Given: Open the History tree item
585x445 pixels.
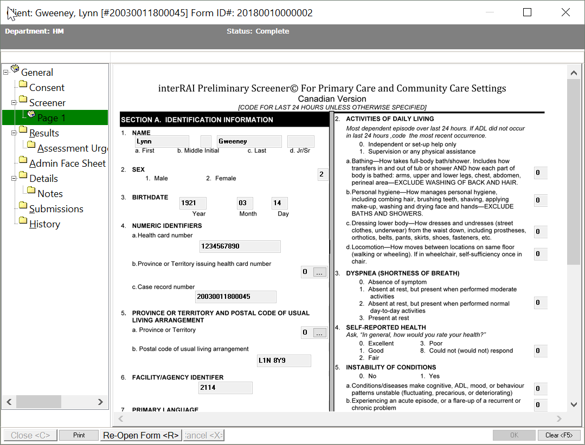Looking at the screenshot, I should point(44,224).
